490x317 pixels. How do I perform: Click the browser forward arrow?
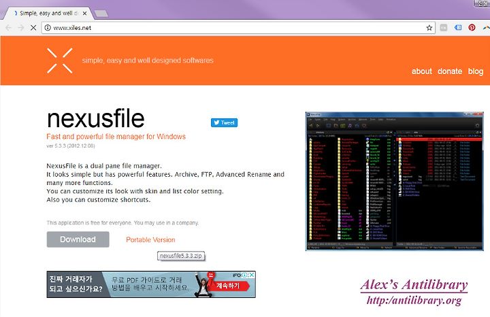tap(21, 28)
